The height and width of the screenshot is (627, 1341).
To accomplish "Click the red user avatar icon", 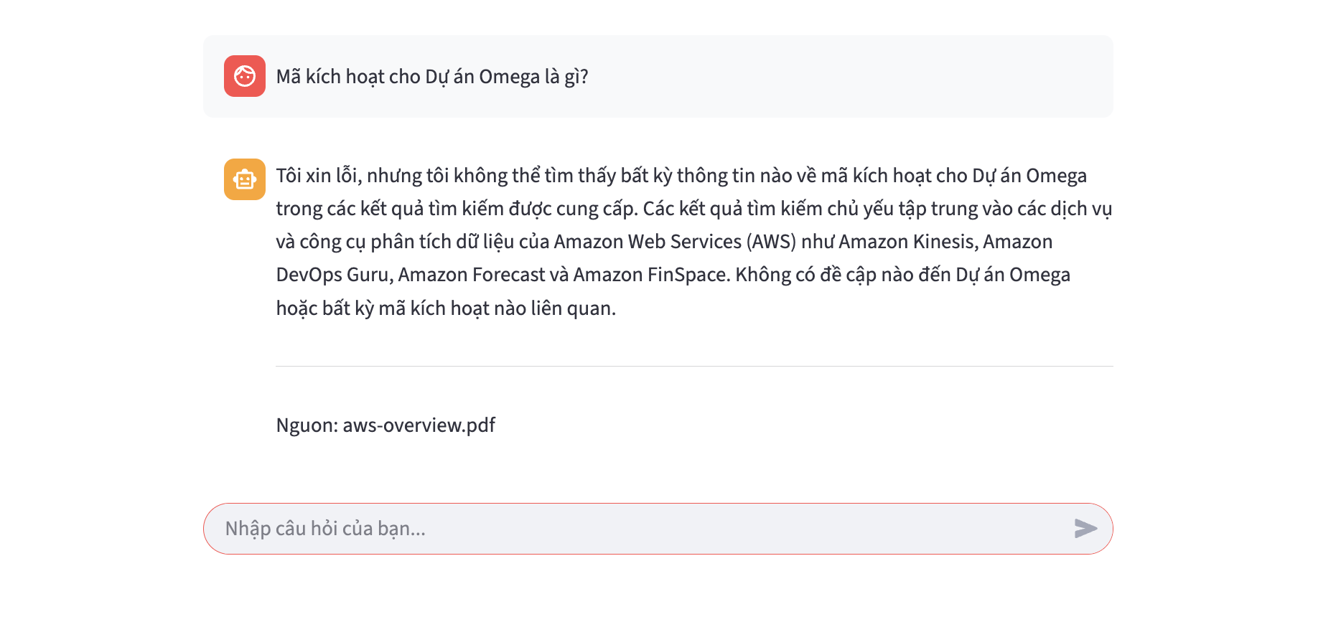I will click(245, 76).
